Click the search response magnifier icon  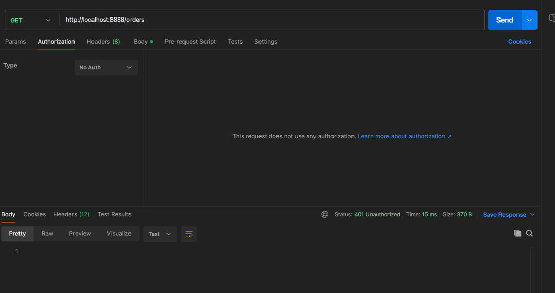click(x=530, y=233)
